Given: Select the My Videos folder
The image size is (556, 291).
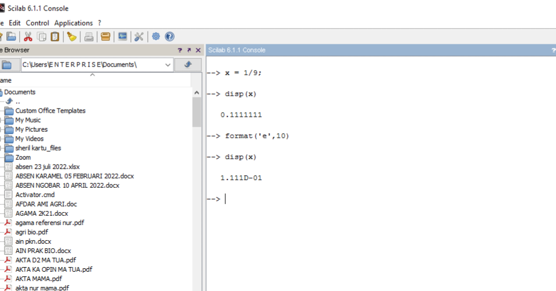Looking at the screenshot, I should coord(30,139).
